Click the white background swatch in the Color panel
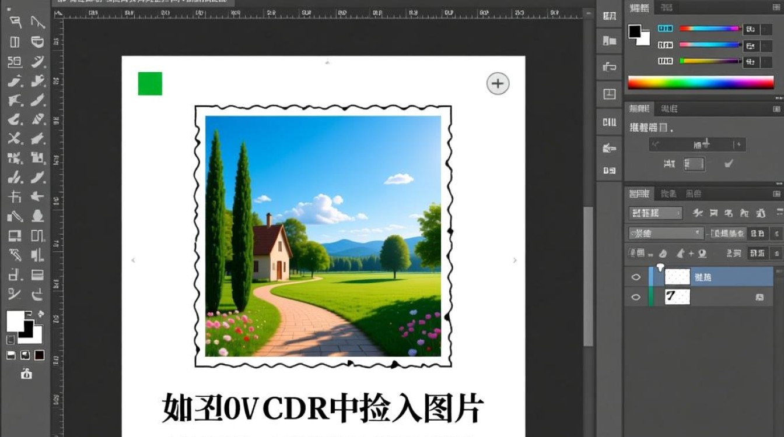Screen dimensions: 784x437 pos(645,39)
